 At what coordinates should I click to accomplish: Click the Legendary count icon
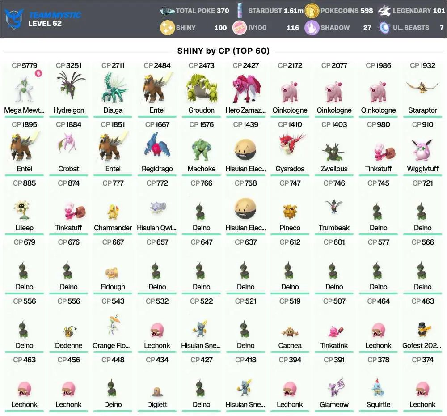click(384, 11)
